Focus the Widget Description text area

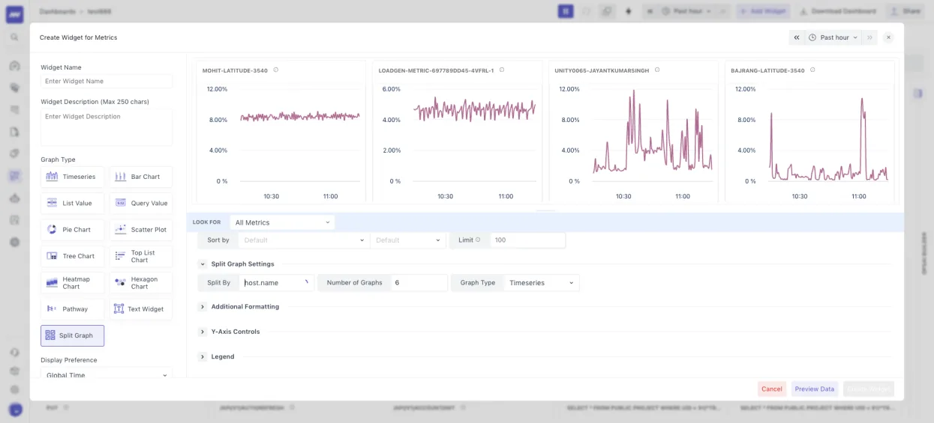coord(107,127)
